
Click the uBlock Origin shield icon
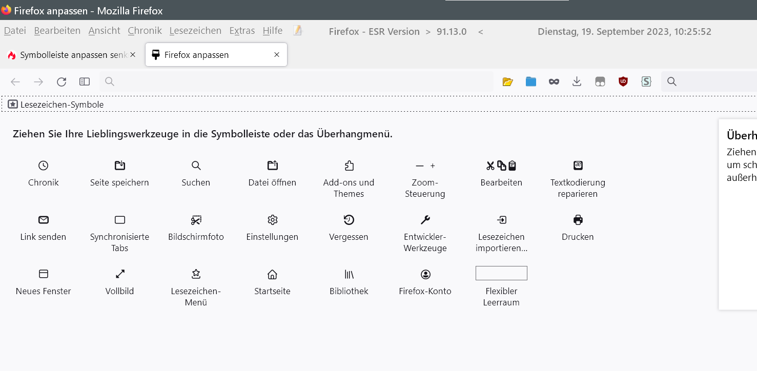(x=623, y=81)
